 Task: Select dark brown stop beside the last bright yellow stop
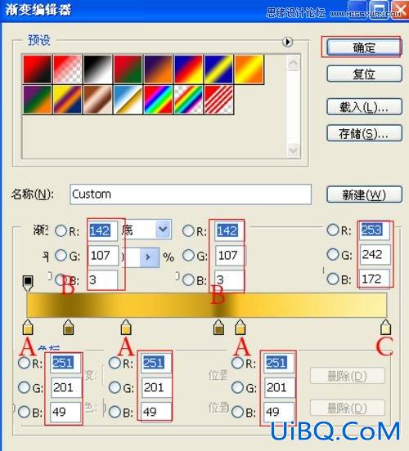218,327
